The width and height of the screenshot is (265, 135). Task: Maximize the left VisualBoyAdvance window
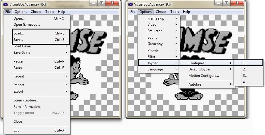click(x=101, y=3)
